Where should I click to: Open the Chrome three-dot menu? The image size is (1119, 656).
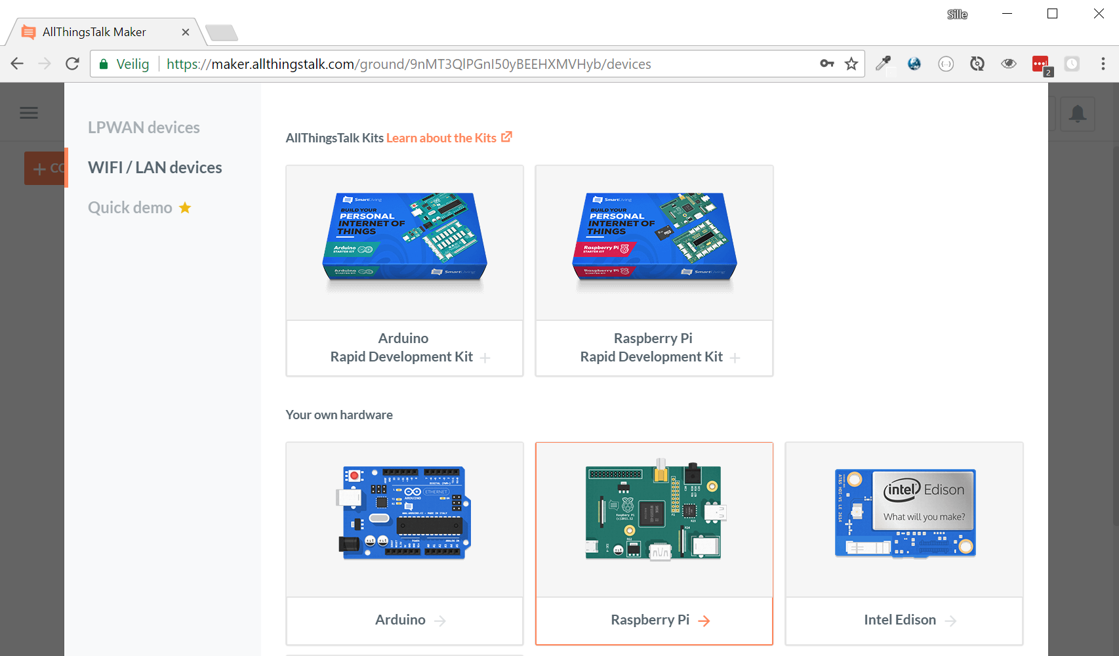(1103, 64)
